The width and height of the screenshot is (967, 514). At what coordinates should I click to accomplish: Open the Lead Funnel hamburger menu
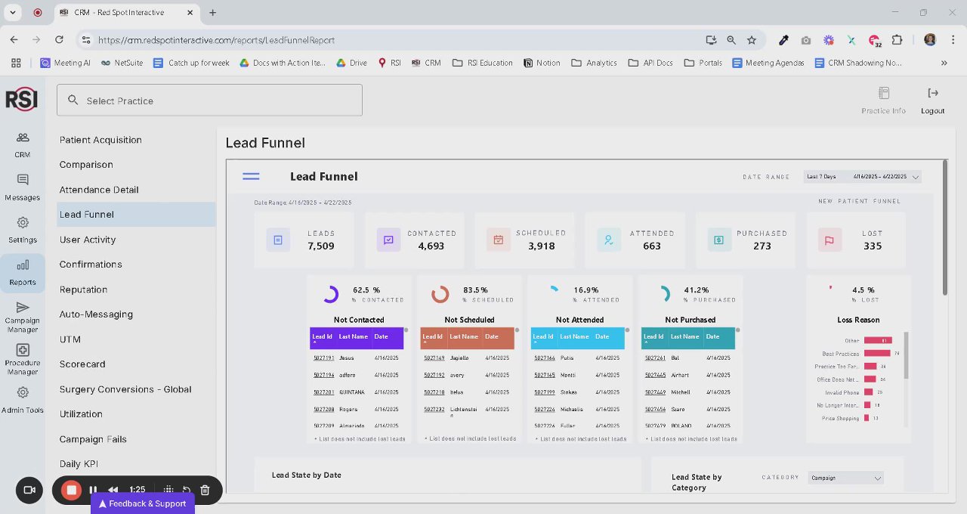251,176
